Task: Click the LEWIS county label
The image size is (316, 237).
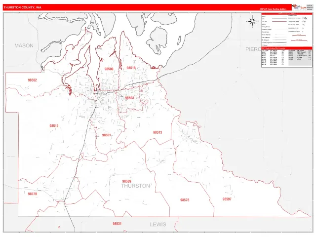Action: (x=158, y=224)
